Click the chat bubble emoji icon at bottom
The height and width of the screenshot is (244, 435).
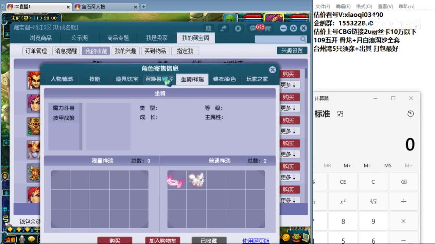31,239
